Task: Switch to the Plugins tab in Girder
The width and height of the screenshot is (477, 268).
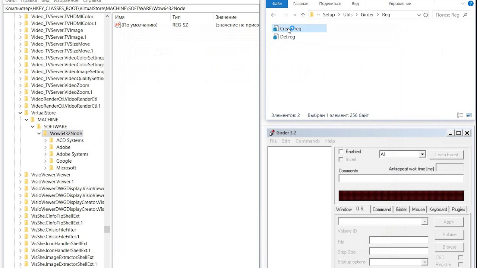Action: pyautogui.click(x=458, y=210)
